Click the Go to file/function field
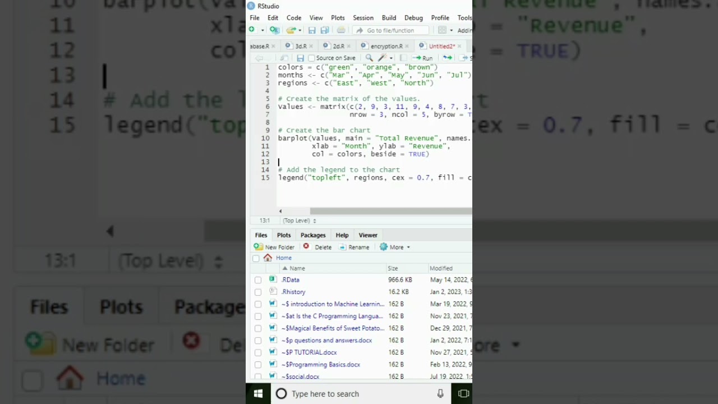Image resolution: width=718 pixels, height=404 pixels. pos(390,30)
